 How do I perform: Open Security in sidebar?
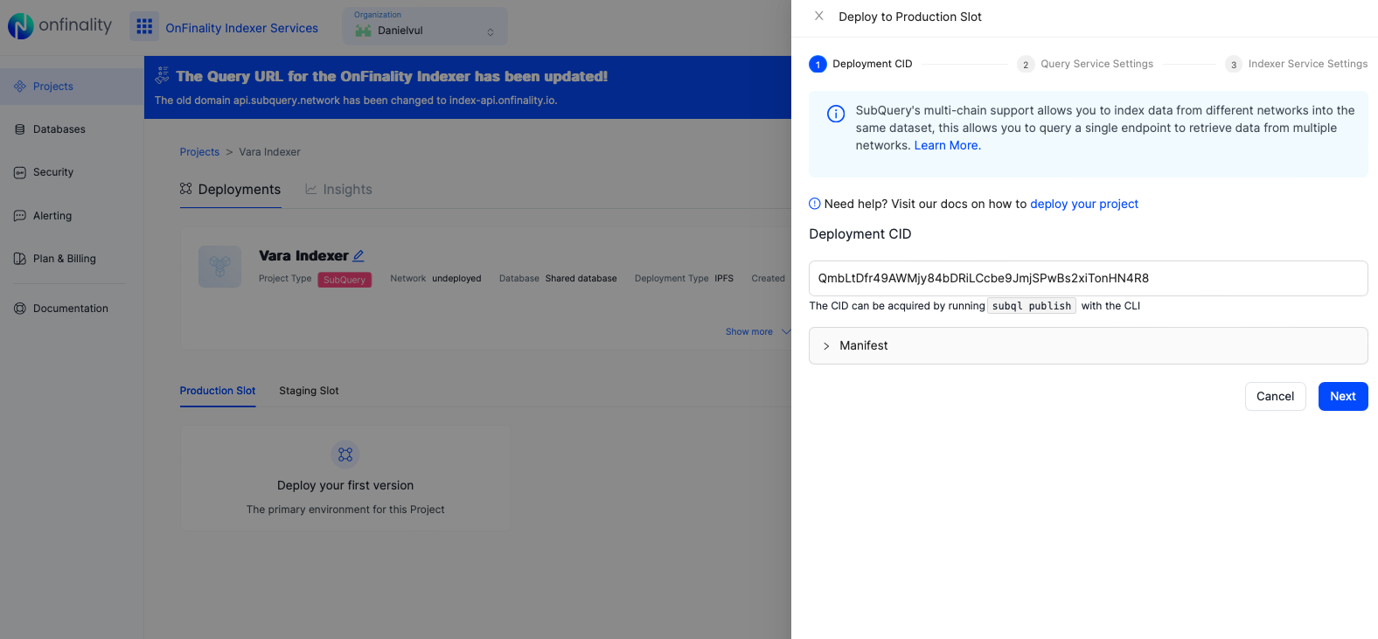point(72,172)
